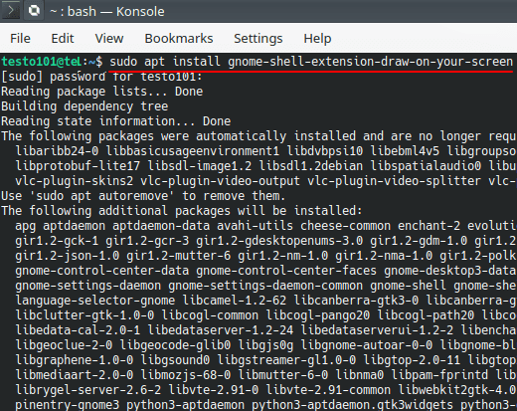
Task: Open the Edit menu
Action: click(x=63, y=39)
